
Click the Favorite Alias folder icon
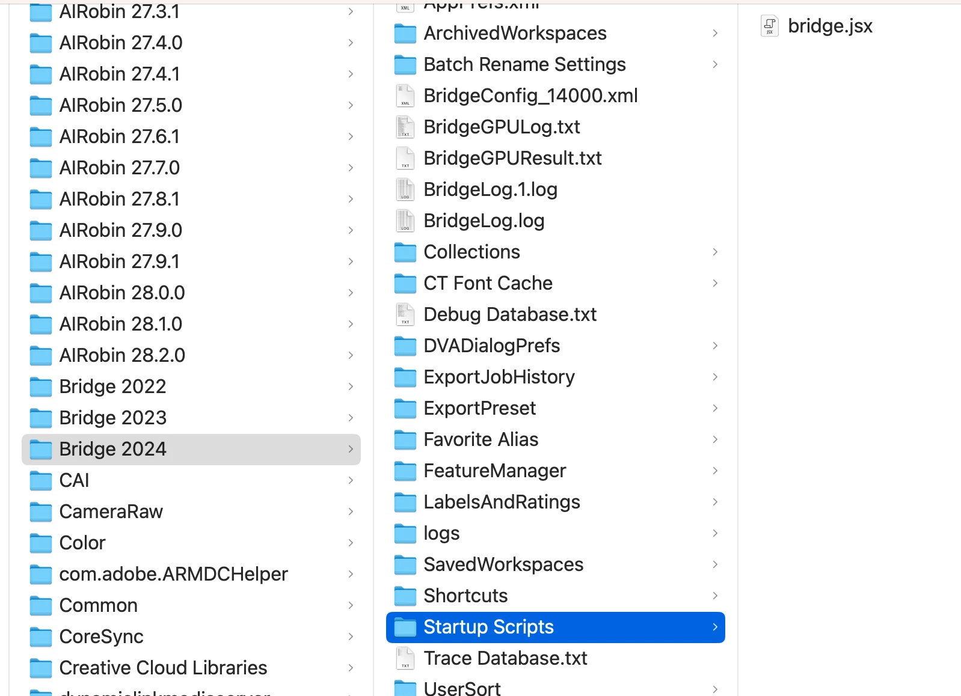click(405, 440)
